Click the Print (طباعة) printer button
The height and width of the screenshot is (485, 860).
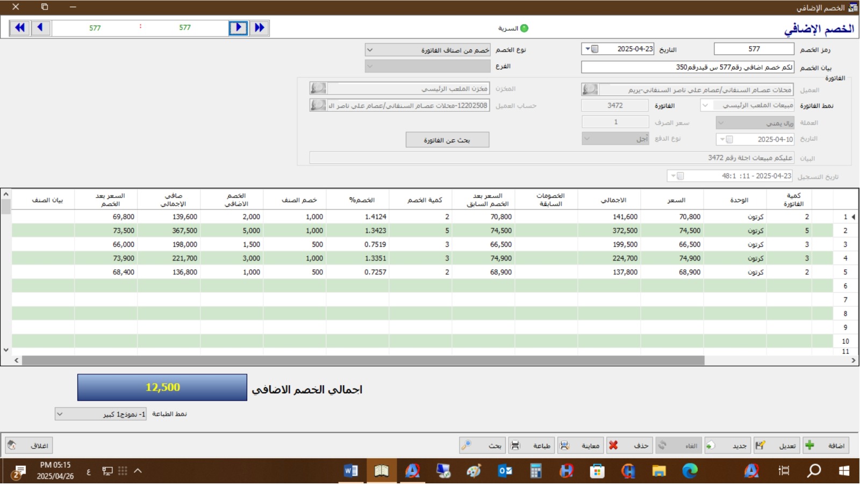[532, 446]
